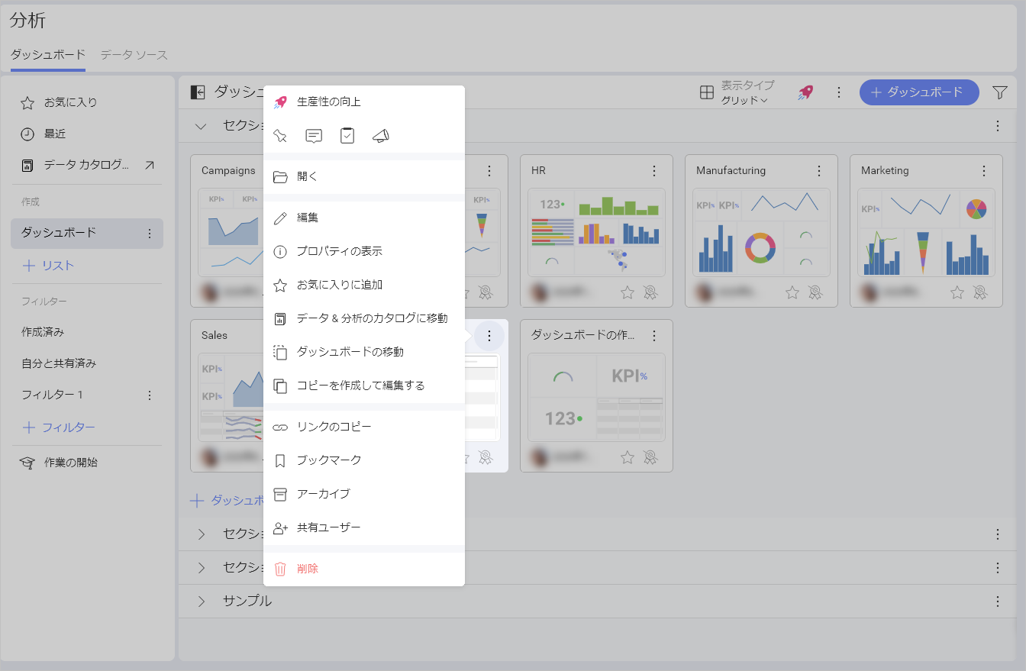
Task: Click the highlighted card's active three-dot button
Action: (x=489, y=336)
